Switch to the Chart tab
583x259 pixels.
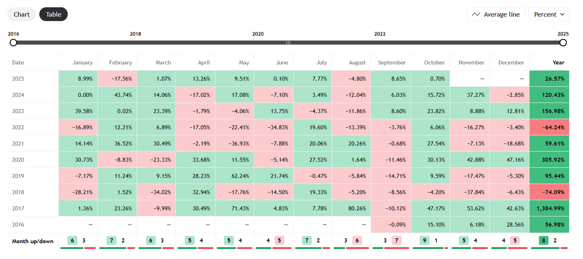(x=21, y=14)
